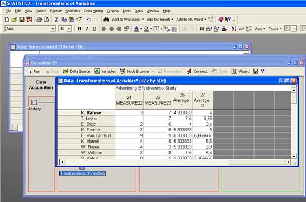Image resolution: width=306 pixels, height=202 pixels.
Task: Open the Cases dropdown menu
Action: [x=275, y=29]
